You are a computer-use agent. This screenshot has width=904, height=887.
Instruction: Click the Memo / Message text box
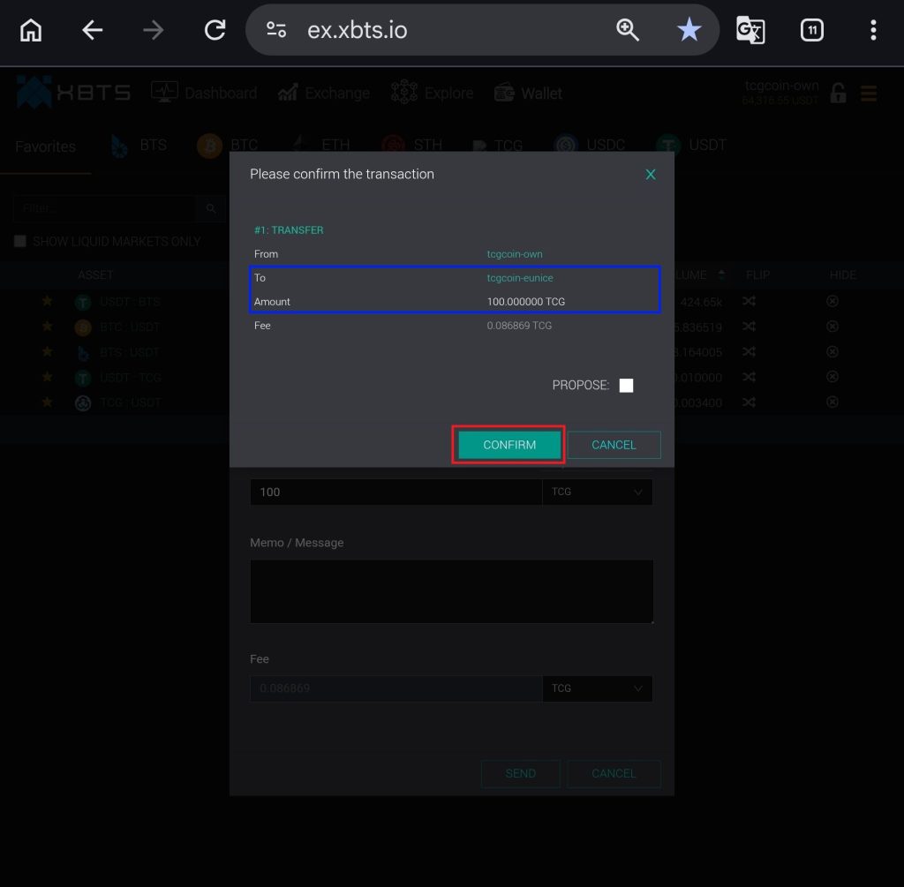pyautogui.click(x=451, y=591)
